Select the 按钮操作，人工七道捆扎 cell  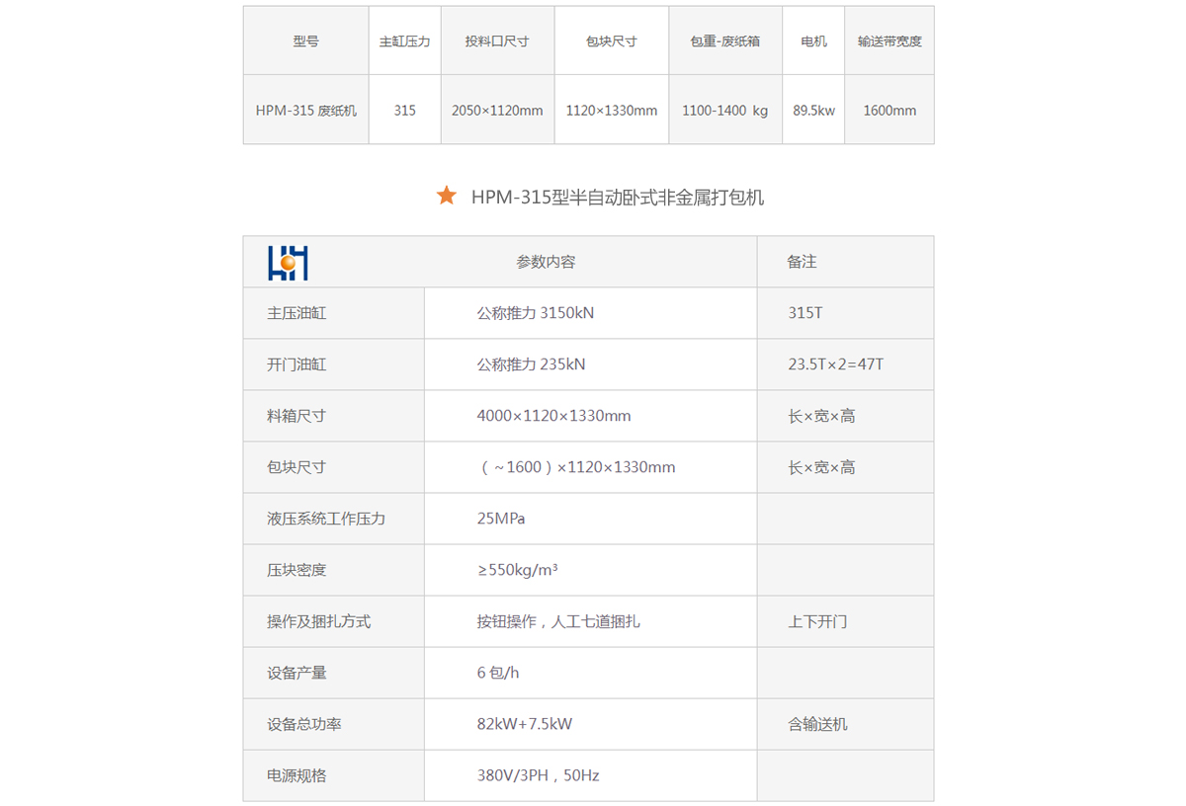coord(557,621)
